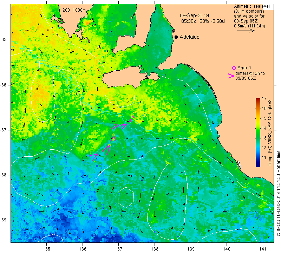
Task: Click the 135 longitude axis label
Action: coord(47,249)
